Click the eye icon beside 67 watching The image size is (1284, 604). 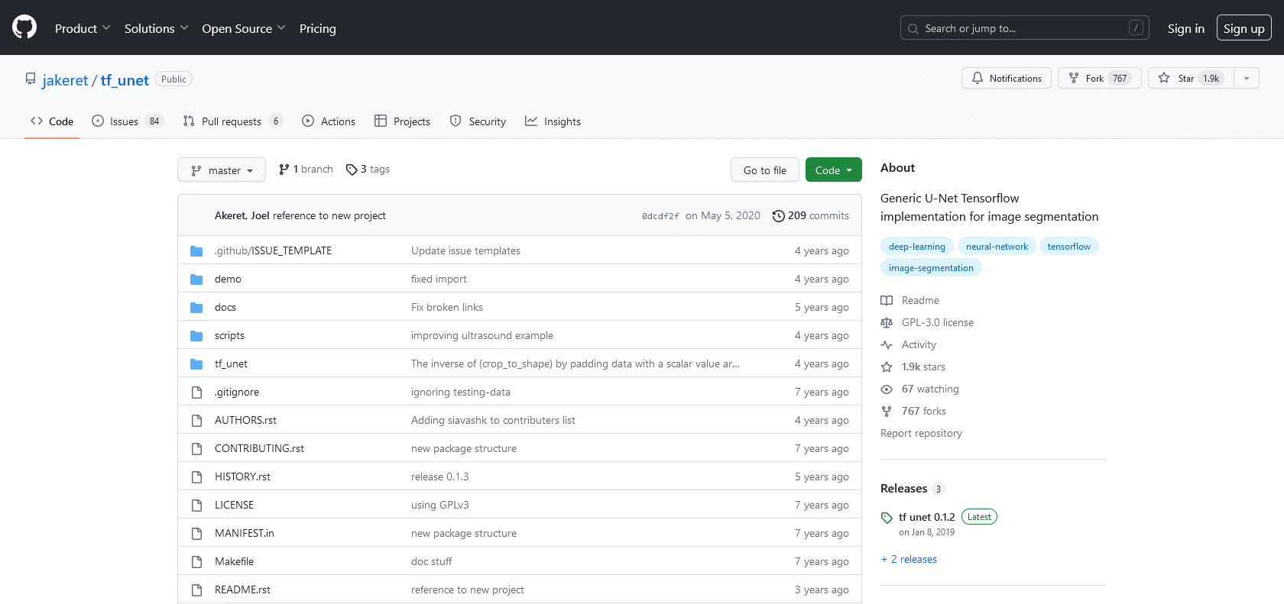coord(887,389)
